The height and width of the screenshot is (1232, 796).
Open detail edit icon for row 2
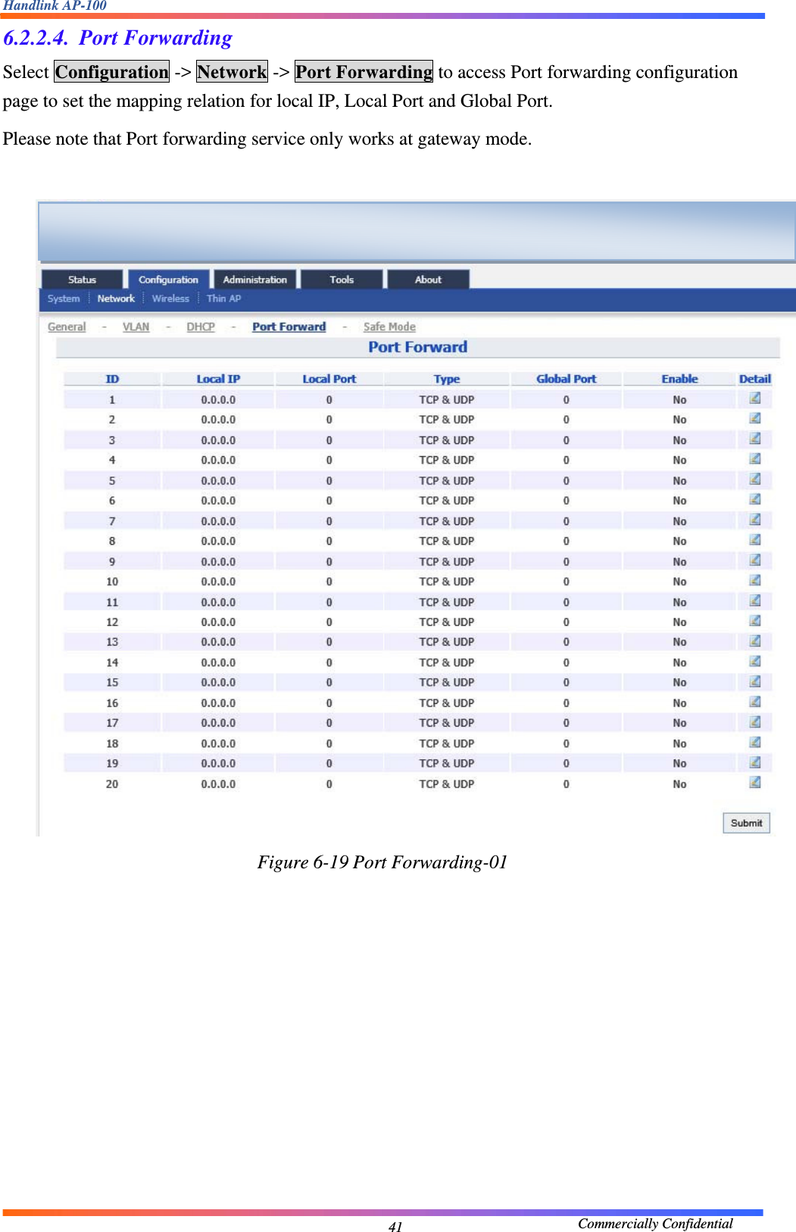point(755,418)
